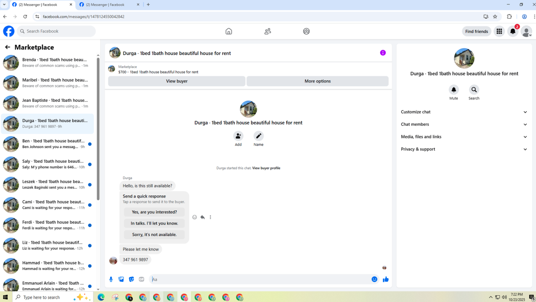Reply to the message arrow icon
536x302 pixels.
203,217
